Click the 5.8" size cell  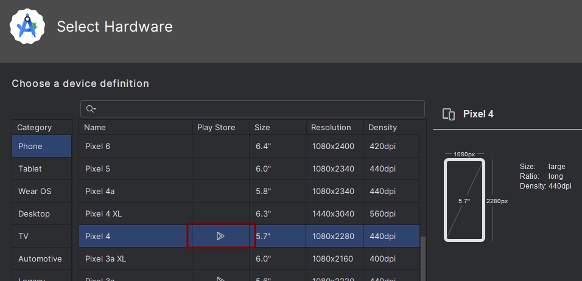(278, 192)
